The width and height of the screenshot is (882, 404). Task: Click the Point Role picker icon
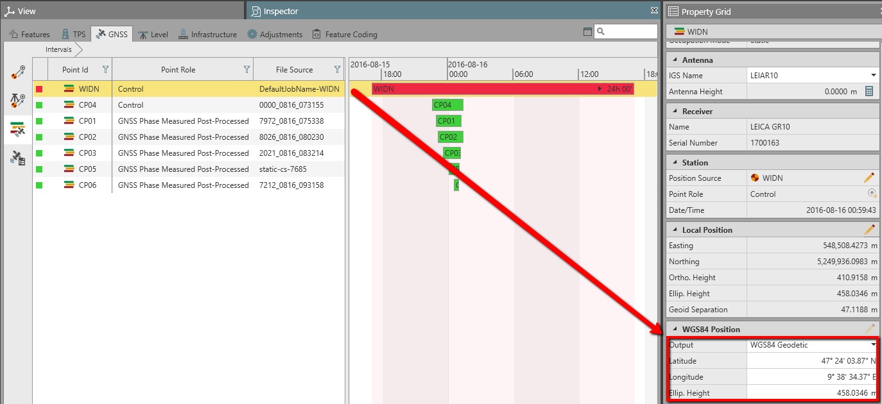871,194
